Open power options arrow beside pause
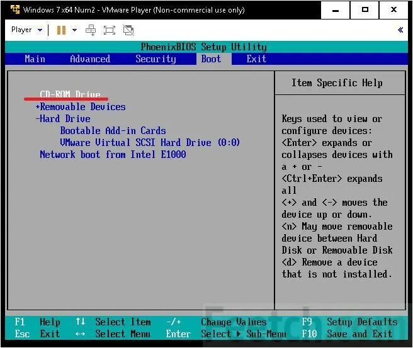 point(74,30)
